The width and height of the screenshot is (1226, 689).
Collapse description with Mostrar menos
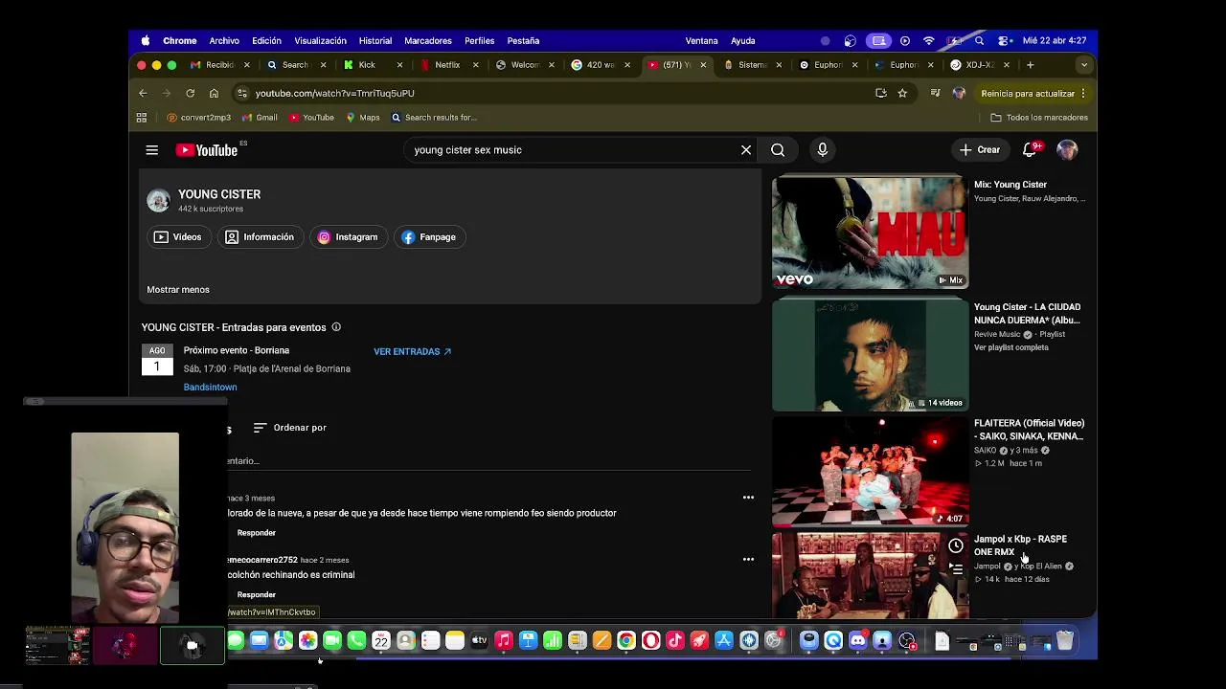tap(178, 290)
